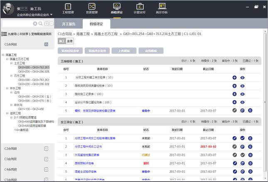Click the list icon for 模板、支架 row
The height and width of the screenshot is (182, 268).
coord(250,110)
